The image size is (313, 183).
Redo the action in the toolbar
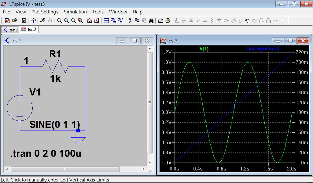click(x=254, y=20)
